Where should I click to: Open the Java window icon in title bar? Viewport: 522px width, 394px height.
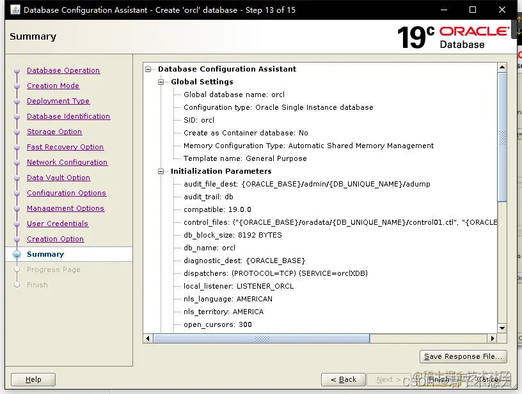pos(15,10)
